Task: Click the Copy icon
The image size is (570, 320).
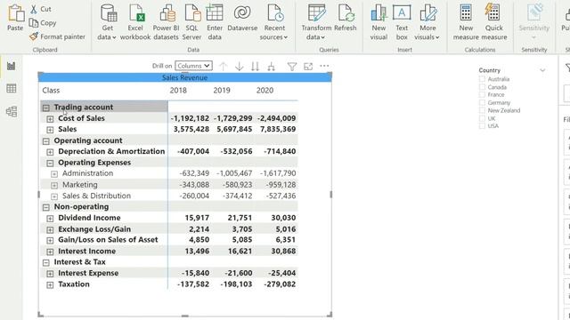Action: [x=34, y=23]
